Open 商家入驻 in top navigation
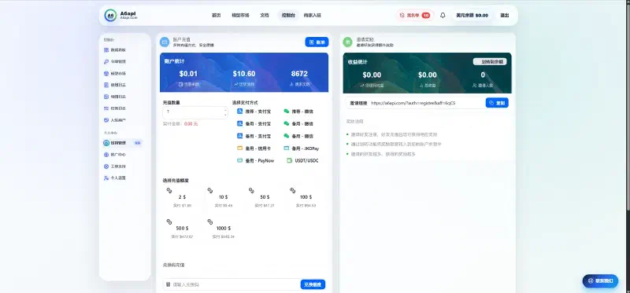The image size is (630, 293). 312,15
